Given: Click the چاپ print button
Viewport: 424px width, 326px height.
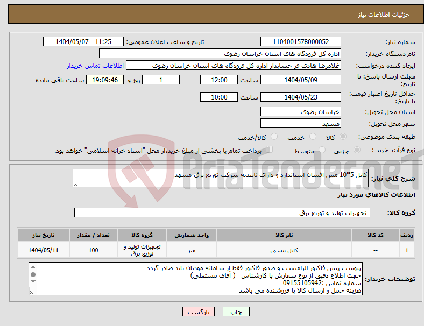Looking at the screenshot, I should (236, 311).
